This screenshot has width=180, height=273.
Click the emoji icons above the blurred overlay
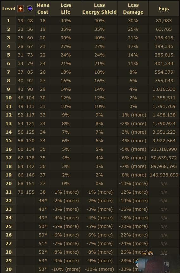pos(147,253)
